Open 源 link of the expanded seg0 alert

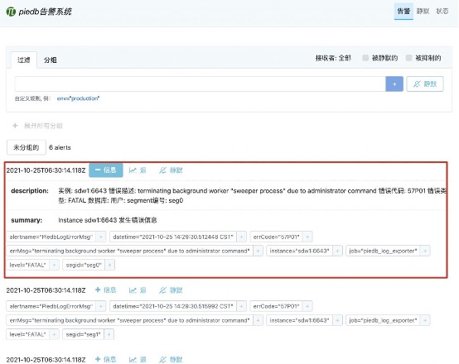pyautogui.click(x=138, y=170)
